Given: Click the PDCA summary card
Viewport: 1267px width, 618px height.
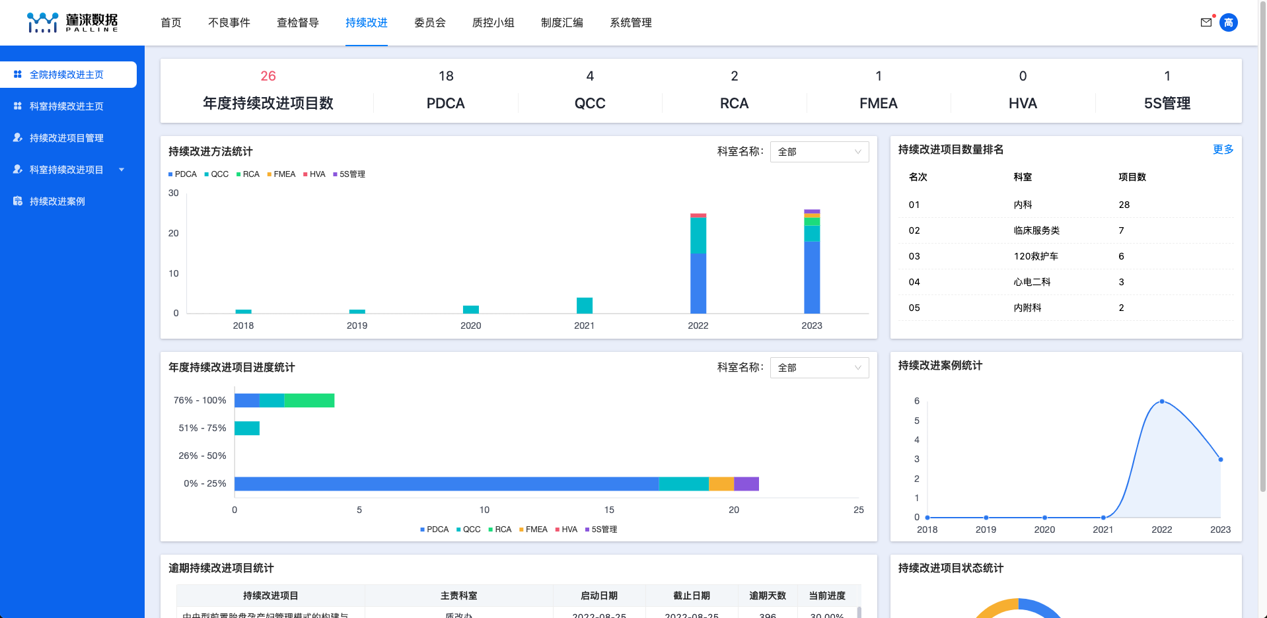Looking at the screenshot, I should pyautogui.click(x=446, y=90).
